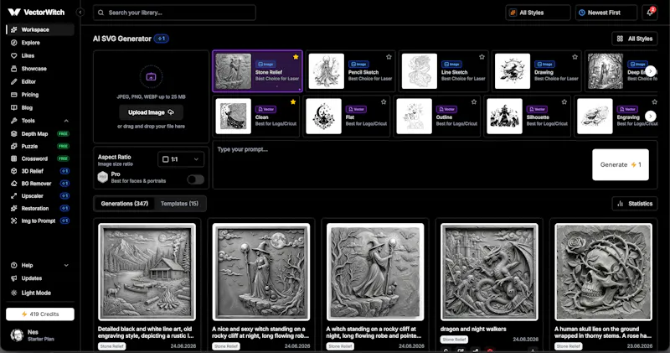This screenshot has height=353, width=670.
Task: Open the Img to Prompt tool
Action: (x=39, y=221)
